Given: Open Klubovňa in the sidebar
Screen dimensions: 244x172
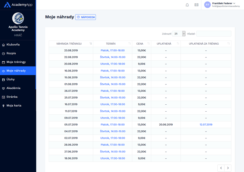Looking at the screenshot, I should [13, 45].
